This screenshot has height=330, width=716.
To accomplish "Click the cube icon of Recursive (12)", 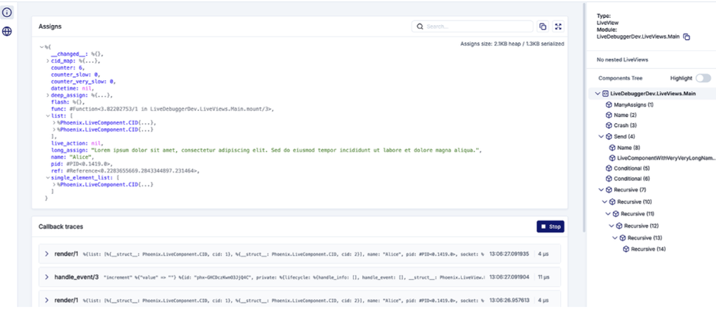I will 619,225.
